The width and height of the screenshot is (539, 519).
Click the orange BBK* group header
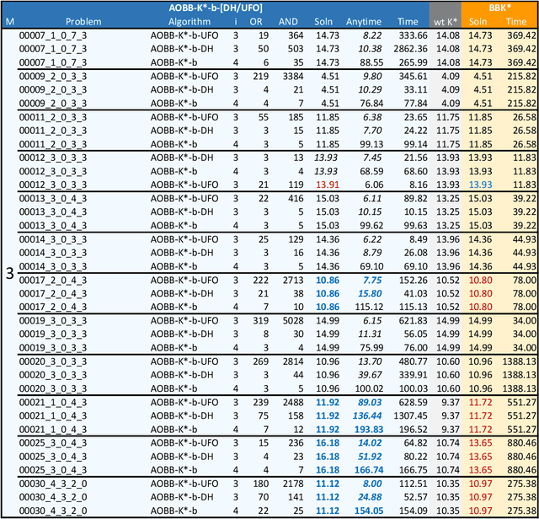click(500, 7)
